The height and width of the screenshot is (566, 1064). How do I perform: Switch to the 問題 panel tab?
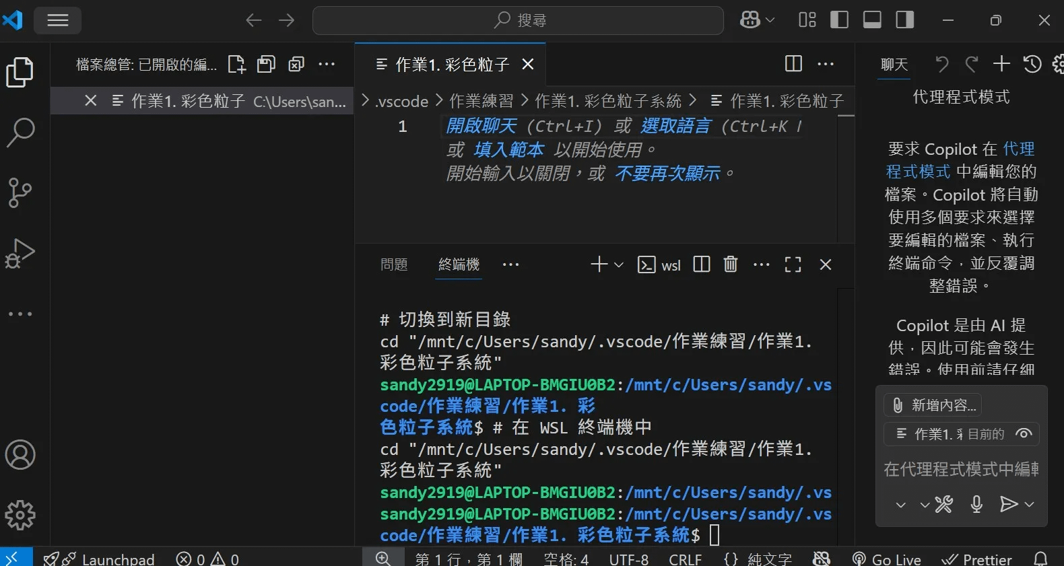click(x=394, y=264)
